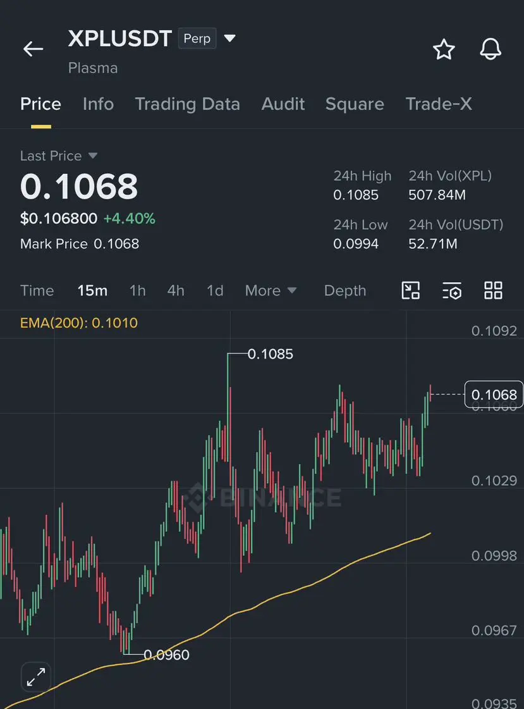Tap the $0.106800 USD price text

(x=59, y=218)
